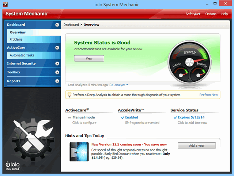Click the Enabled AcceleWrite status link
The image size is (234, 176).
coord(132,117)
